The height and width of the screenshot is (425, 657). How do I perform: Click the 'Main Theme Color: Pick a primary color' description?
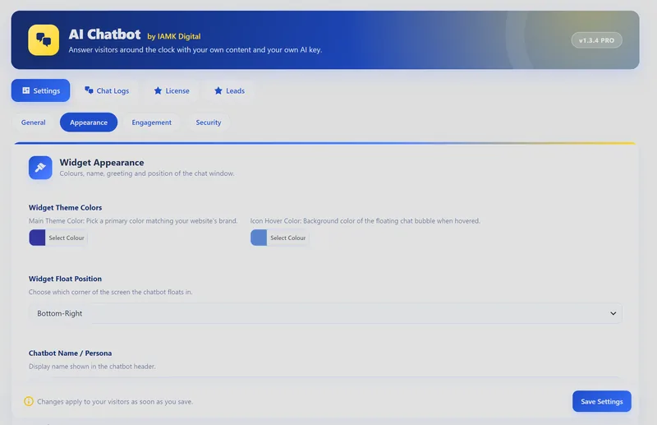click(133, 220)
